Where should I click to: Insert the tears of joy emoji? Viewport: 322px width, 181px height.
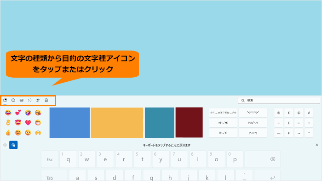click(8, 113)
